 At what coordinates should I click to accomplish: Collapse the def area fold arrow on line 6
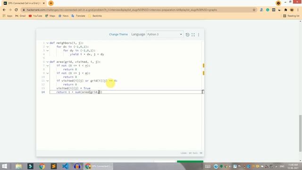point(47,62)
